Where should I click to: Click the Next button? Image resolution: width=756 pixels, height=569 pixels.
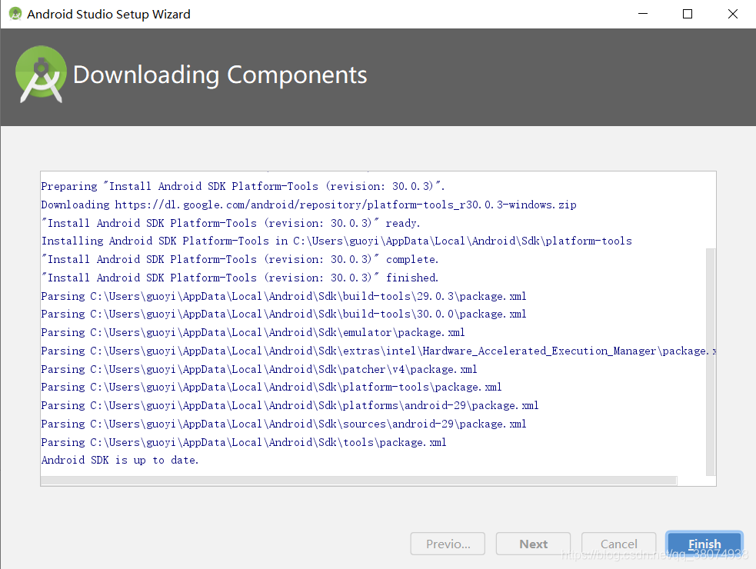pyautogui.click(x=533, y=544)
